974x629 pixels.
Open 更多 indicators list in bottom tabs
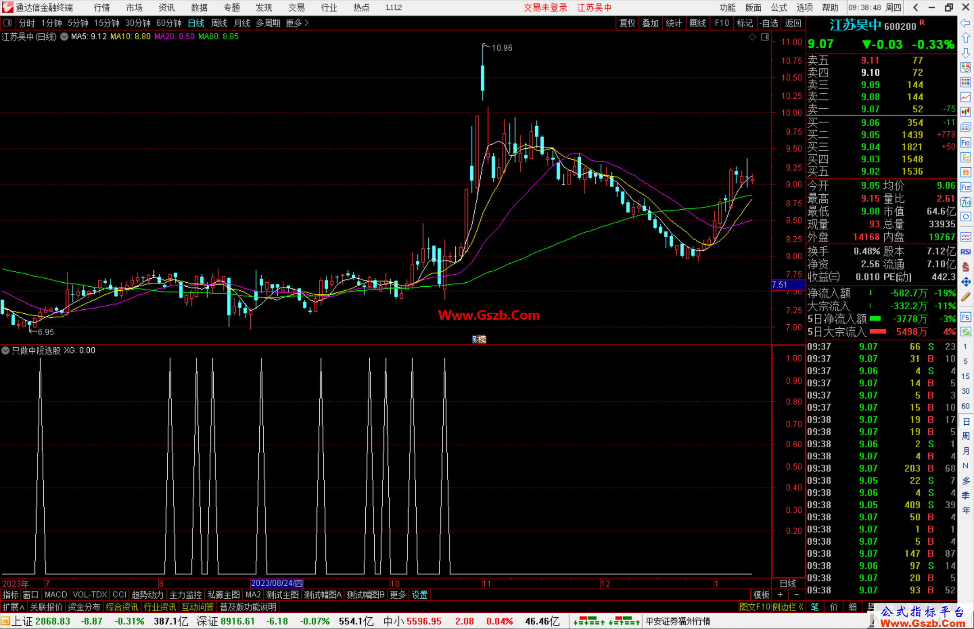coord(398,595)
